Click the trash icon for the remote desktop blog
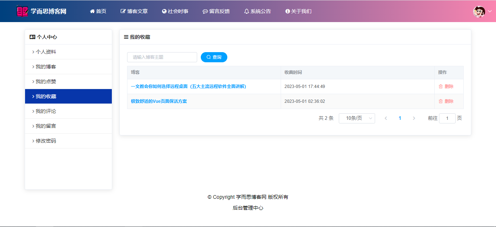This screenshot has width=496, height=227. [x=440, y=87]
